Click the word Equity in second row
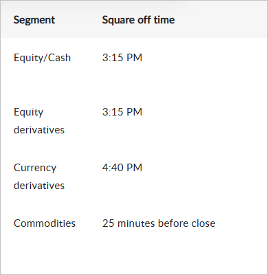The height and width of the screenshot is (275, 268). (x=29, y=113)
